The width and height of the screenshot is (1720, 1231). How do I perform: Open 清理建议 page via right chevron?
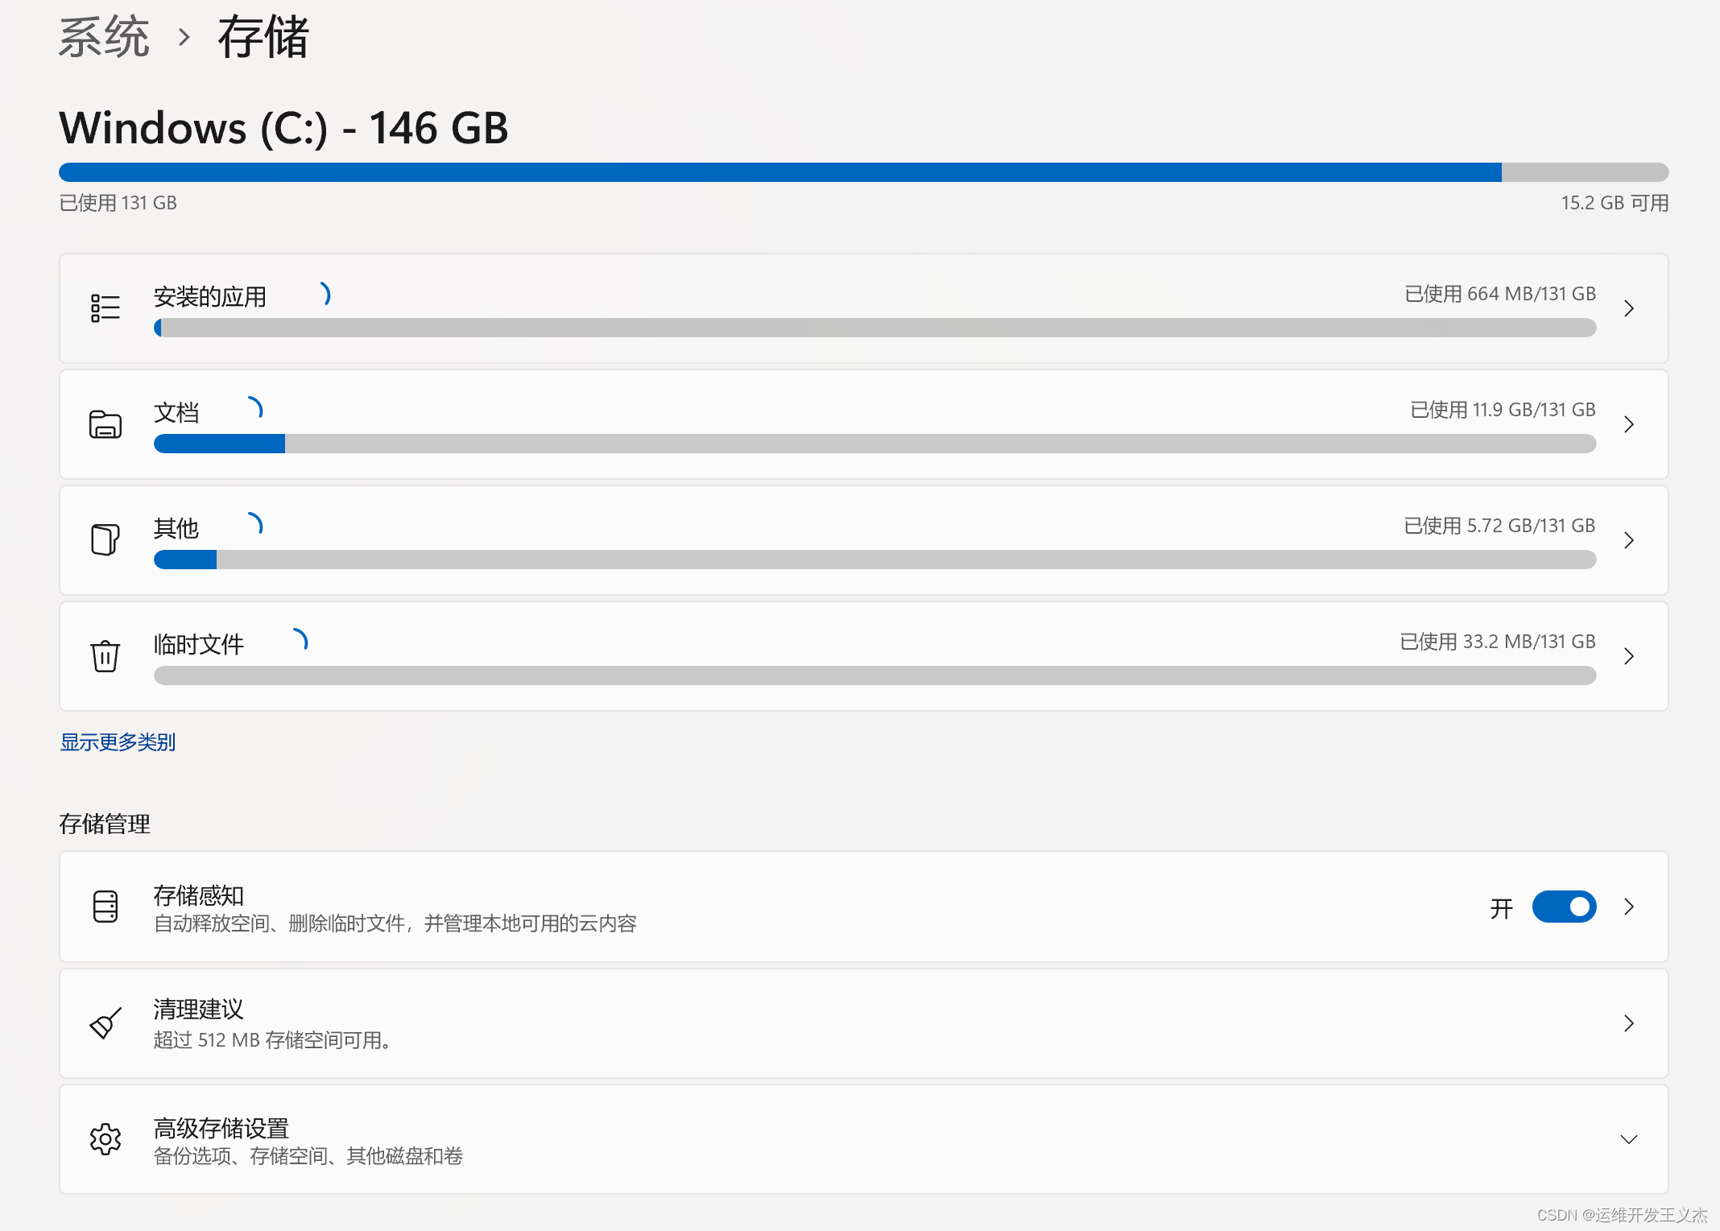click(1629, 1023)
